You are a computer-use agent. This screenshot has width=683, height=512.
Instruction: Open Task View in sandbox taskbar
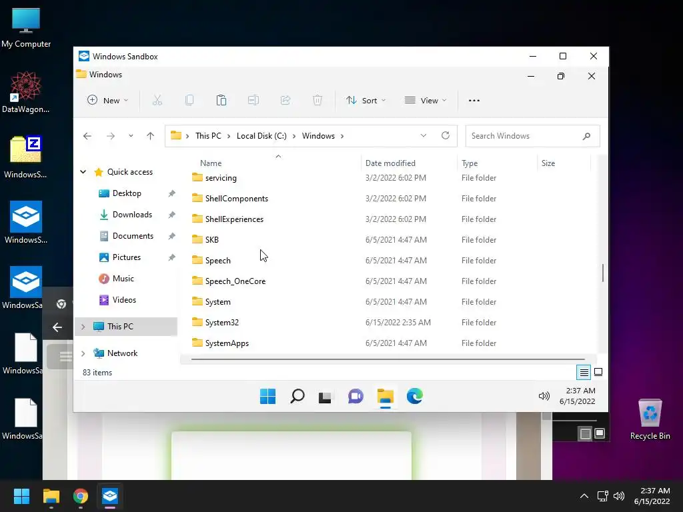[325, 397]
